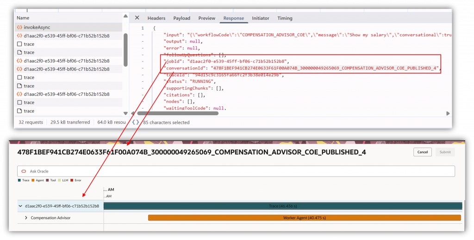The width and height of the screenshot is (474, 240).
Task: Click line number 1 in the response gutter
Action: tap(143, 28)
